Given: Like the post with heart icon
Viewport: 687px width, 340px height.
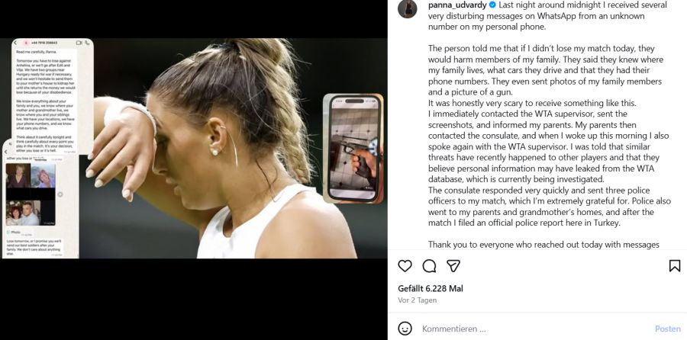Looking at the screenshot, I should [405, 265].
